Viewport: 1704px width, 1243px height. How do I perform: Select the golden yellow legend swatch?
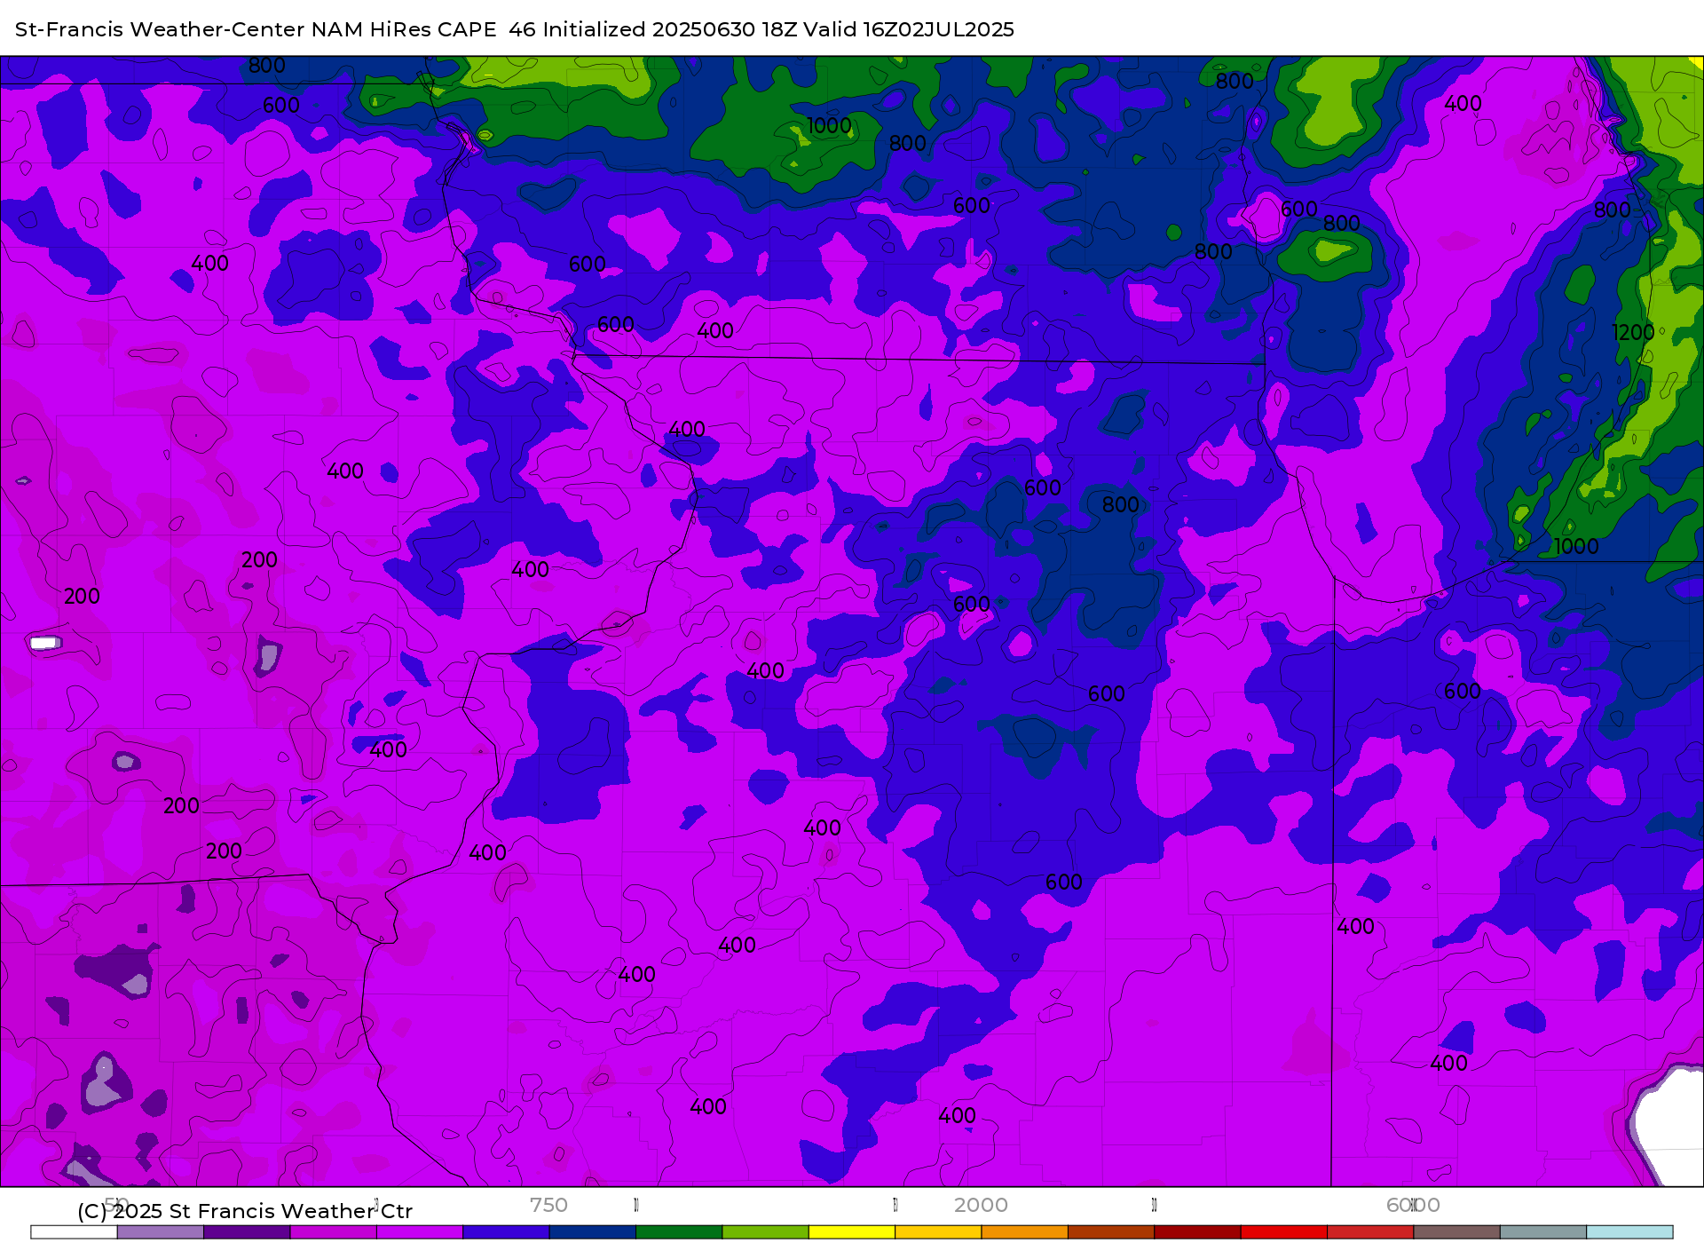coord(939,1232)
